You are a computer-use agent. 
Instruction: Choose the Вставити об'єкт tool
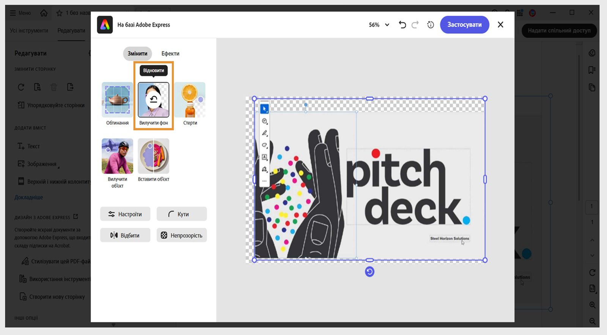[x=153, y=156]
